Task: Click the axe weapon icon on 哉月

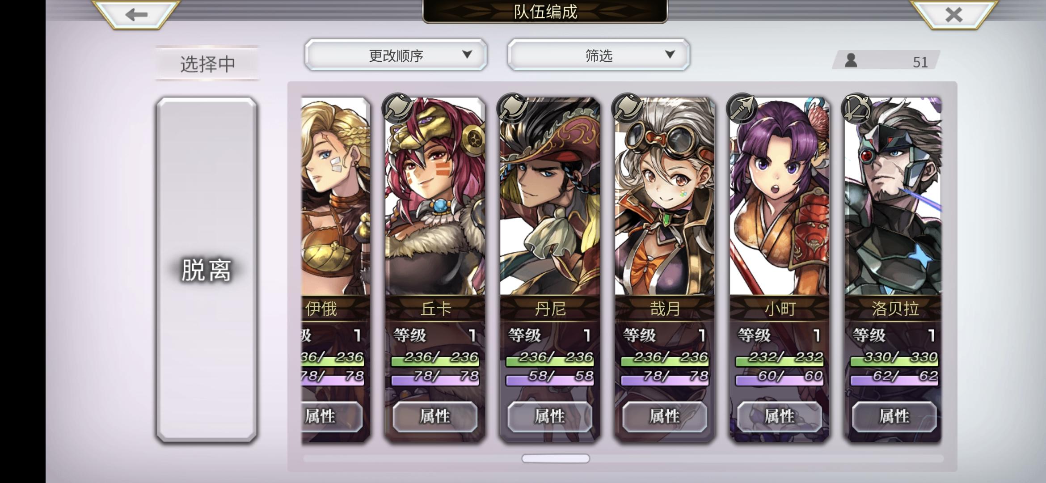Action: click(x=627, y=108)
